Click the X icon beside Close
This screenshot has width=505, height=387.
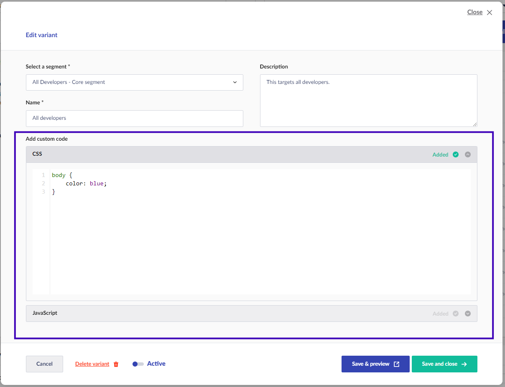(490, 13)
